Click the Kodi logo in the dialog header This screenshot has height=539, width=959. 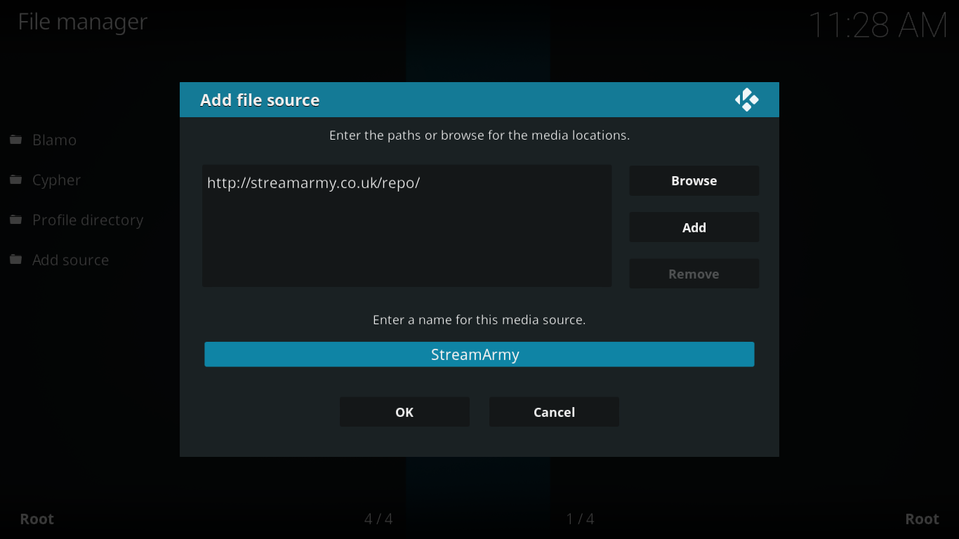(747, 100)
